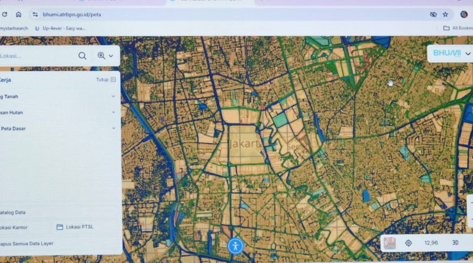
Task: Click the search magnifier icon
Action: click(82, 56)
